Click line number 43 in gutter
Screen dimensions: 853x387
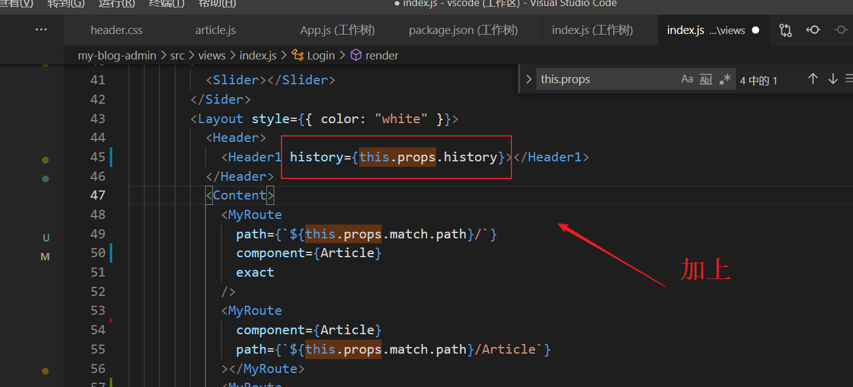click(97, 118)
